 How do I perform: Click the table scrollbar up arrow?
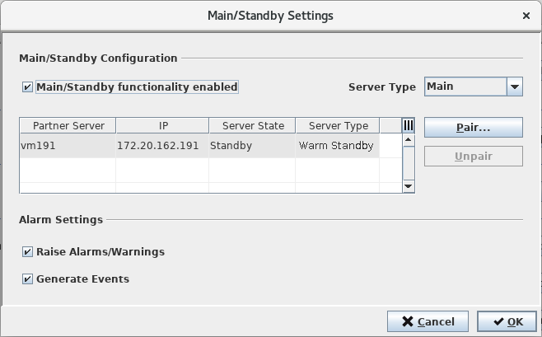[x=408, y=140]
